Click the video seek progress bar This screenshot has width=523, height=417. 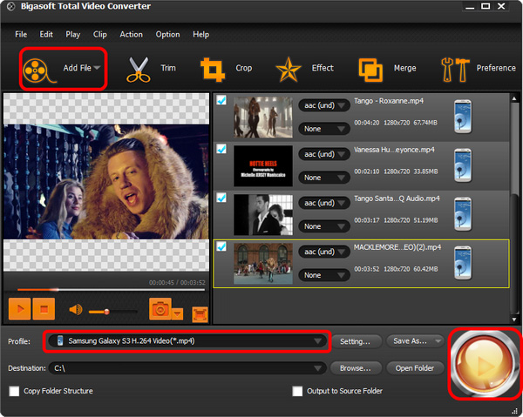tap(111, 290)
